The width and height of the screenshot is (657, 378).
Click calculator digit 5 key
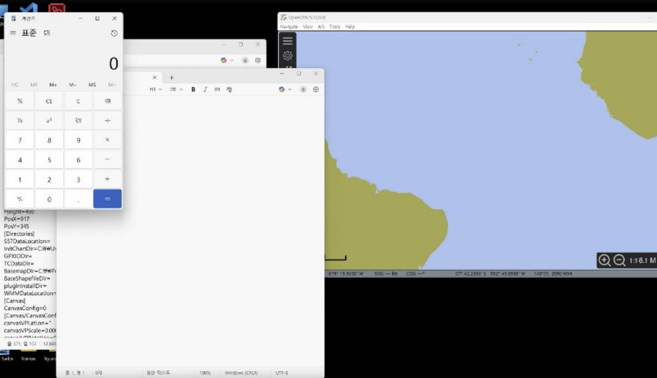pyautogui.click(x=49, y=160)
